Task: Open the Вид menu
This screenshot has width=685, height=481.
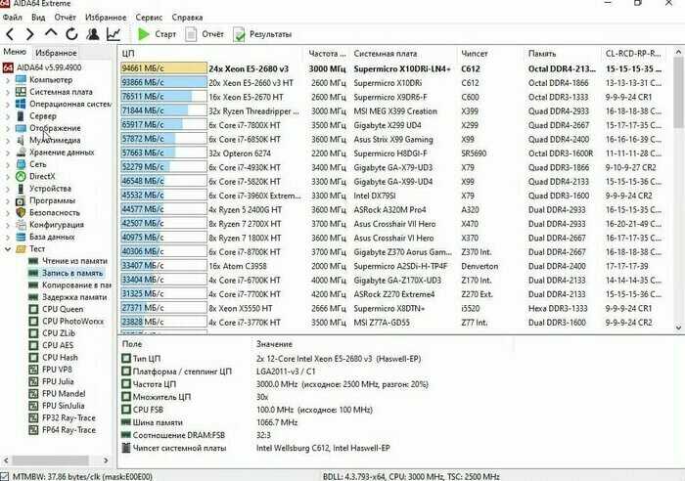Action: (x=38, y=18)
